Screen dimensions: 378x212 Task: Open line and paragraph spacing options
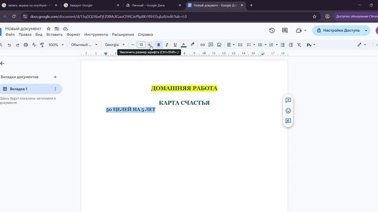pyautogui.click(x=240, y=45)
